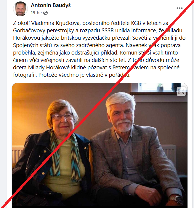Click the man's checked grey blazer
The image size is (194, 208).
[137, 159]
